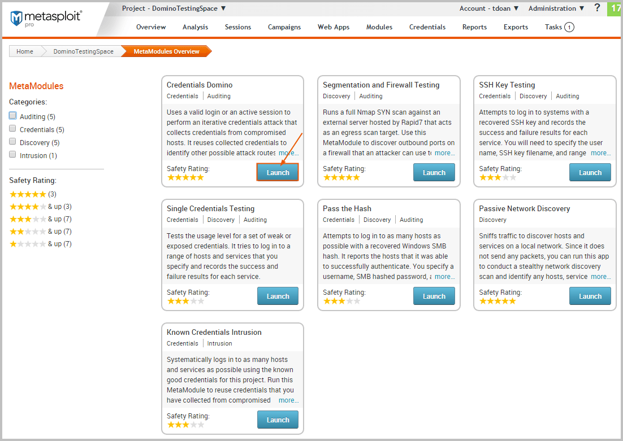The height and width of the screenshot is (441, 623).
Task: Open the help question mark icon
Action: [x=597, y=8]
